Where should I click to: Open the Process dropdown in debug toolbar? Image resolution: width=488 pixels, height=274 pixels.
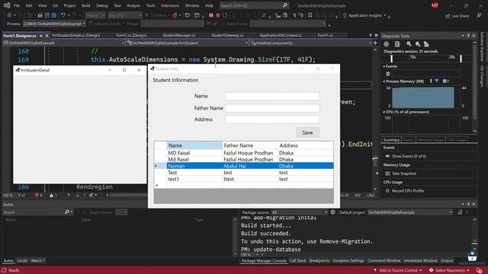click(x=54, y=24)
